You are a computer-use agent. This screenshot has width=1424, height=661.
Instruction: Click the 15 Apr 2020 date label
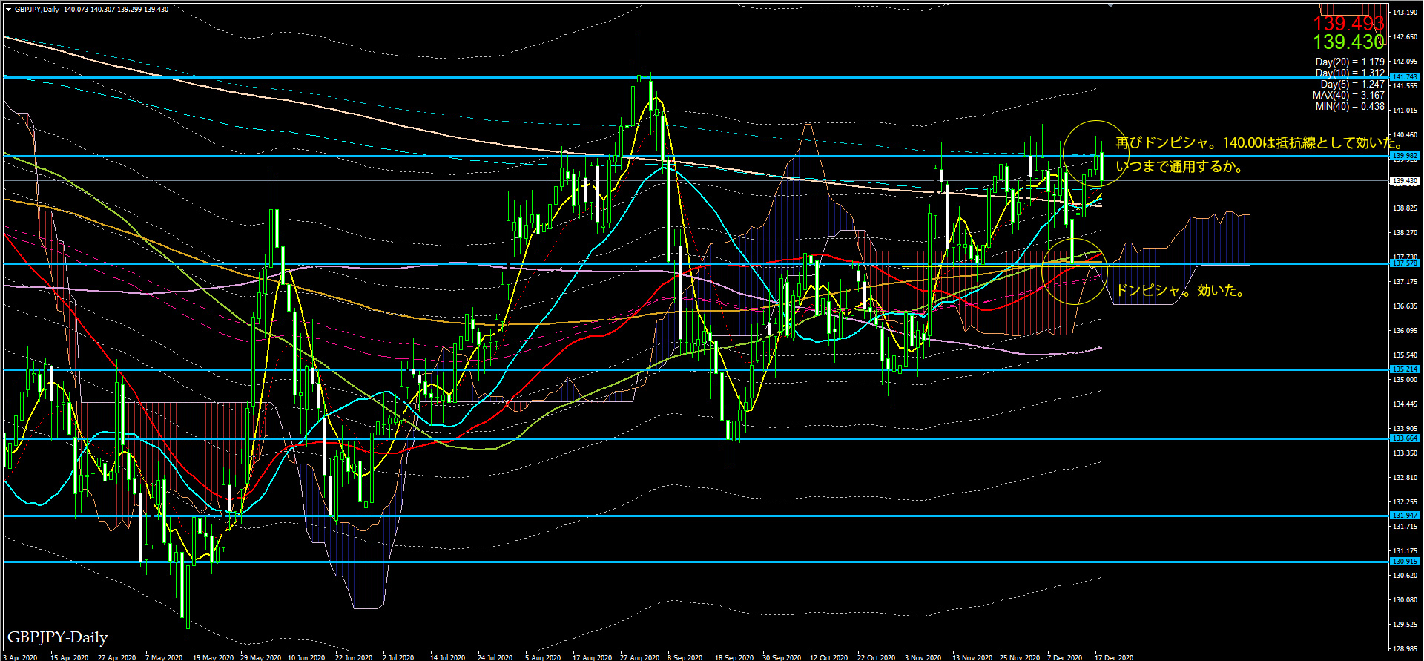tap(69, 657)
